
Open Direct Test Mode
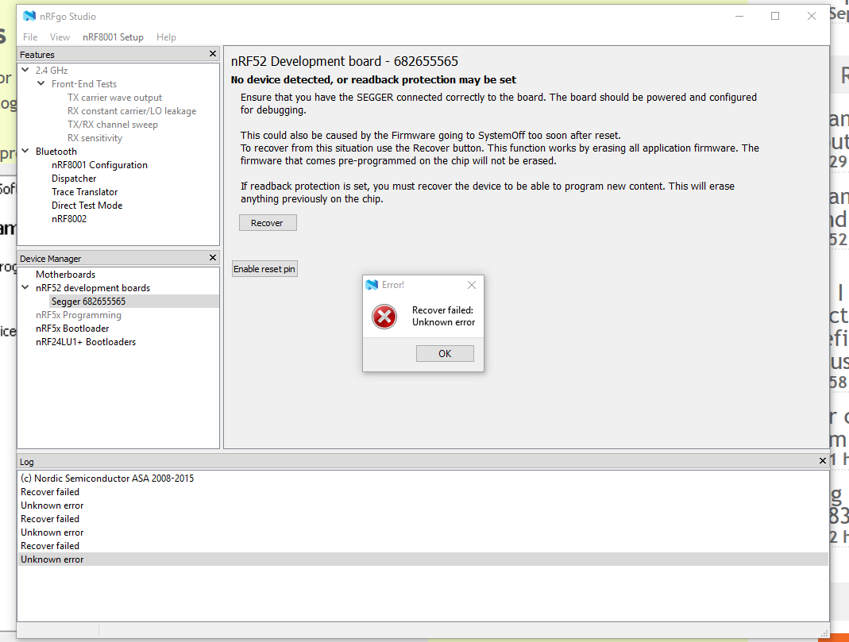87,206
